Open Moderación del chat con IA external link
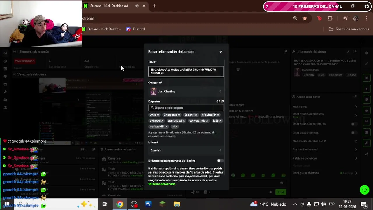 pyautogui.click(x=356, y=141)
